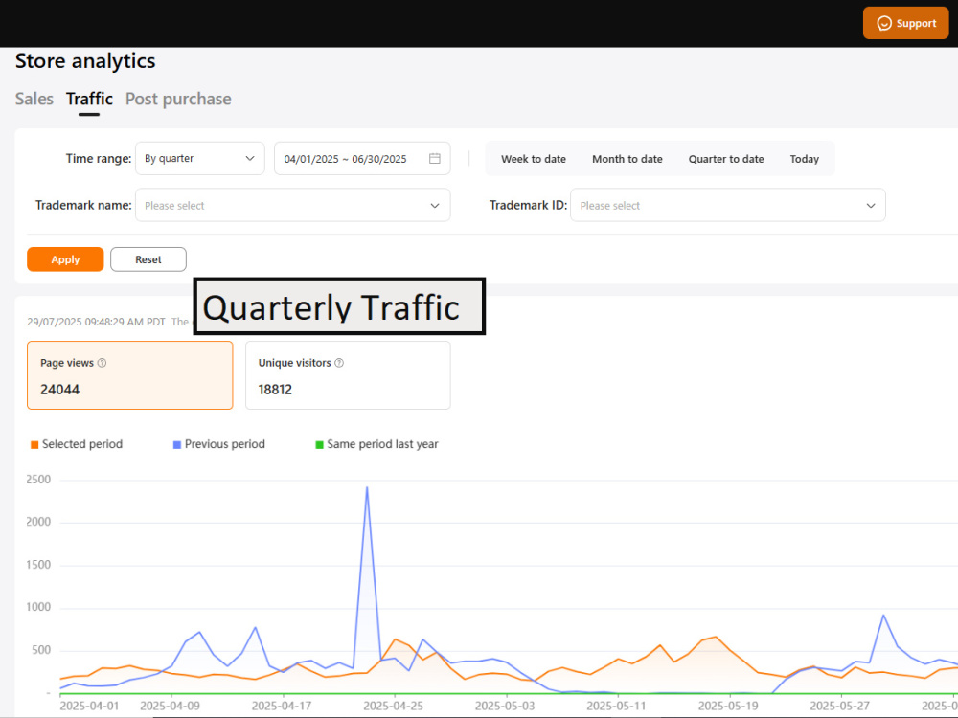Select the Page views metric card
This screenshot has width=958, height=718.
point(130,375)
